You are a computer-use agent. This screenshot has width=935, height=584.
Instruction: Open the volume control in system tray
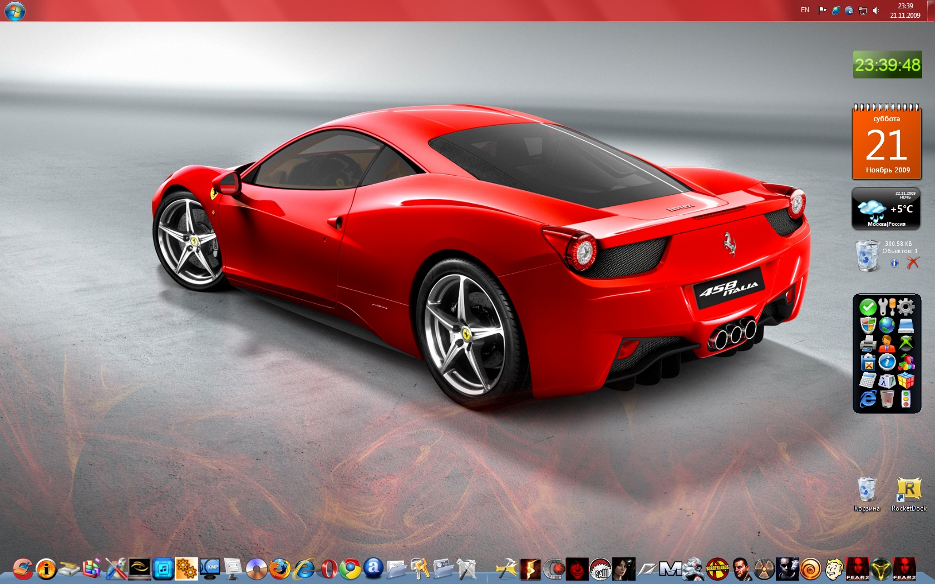tap(877, 11)
